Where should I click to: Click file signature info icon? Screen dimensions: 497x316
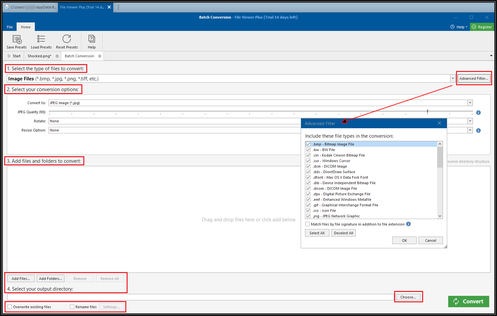click(x=408, y=224)
